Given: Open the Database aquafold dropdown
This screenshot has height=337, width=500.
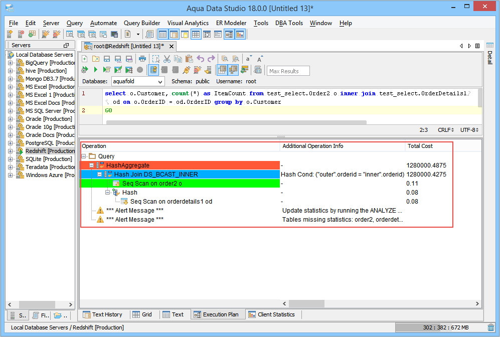Looking at the screenshot, I should (138, 81).
